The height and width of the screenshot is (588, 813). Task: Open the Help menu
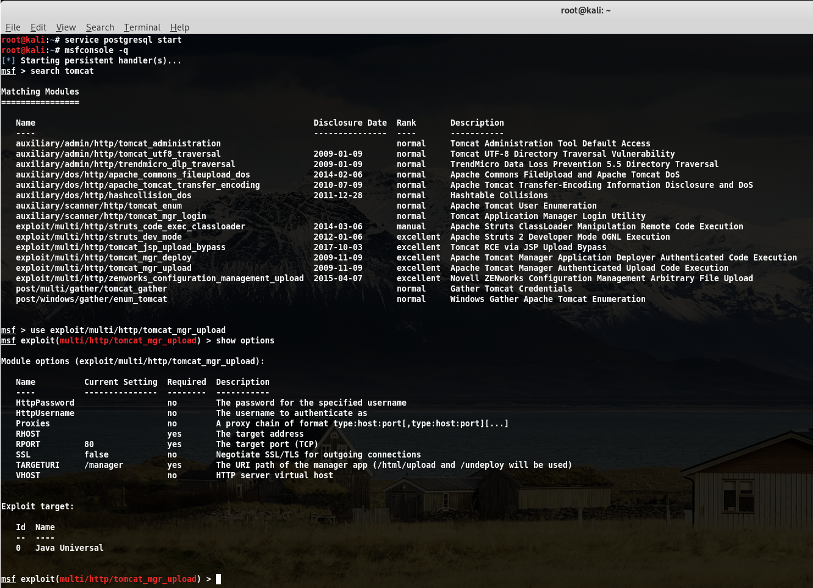pyautogui.click(x=179, y=27)
